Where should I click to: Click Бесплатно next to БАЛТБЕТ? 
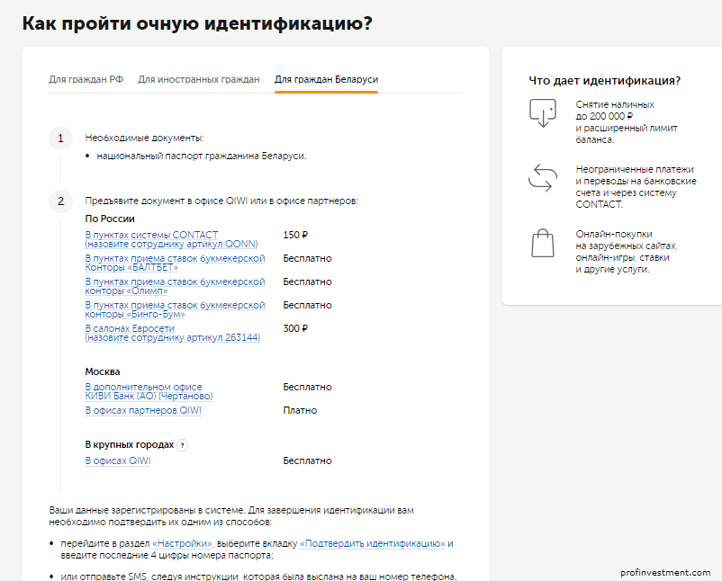point(307,258)
